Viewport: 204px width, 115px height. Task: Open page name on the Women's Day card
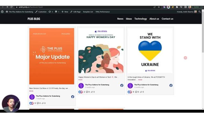click(97, 85)
